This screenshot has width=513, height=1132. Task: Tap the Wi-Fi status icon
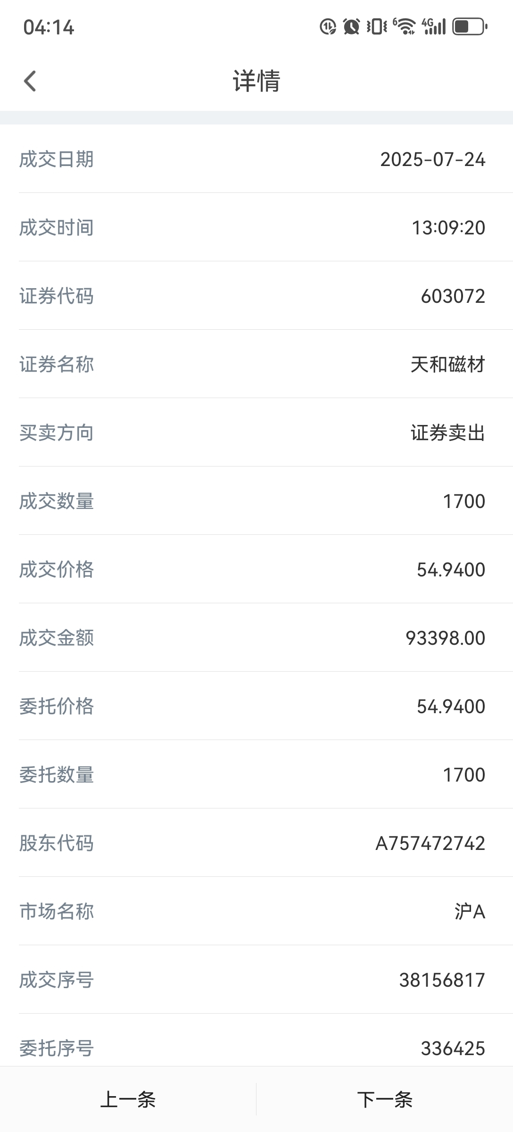[404, 26]
